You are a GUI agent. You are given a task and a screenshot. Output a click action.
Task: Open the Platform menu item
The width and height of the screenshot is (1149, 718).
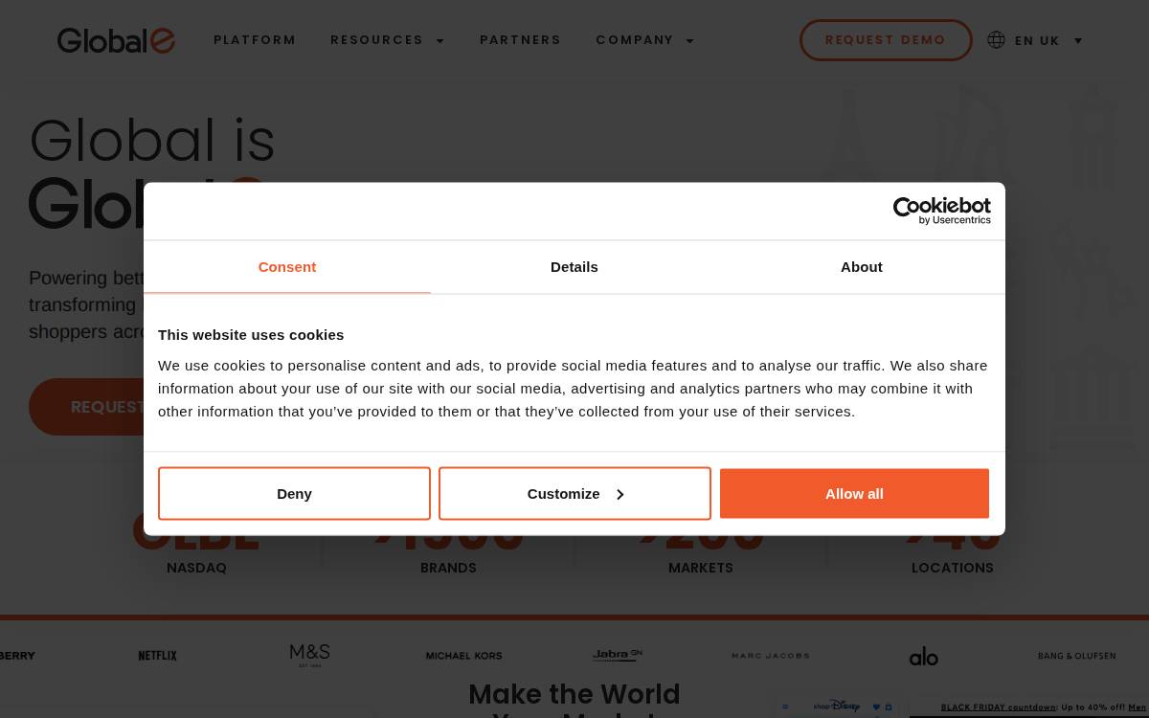[x=255, y=40]
